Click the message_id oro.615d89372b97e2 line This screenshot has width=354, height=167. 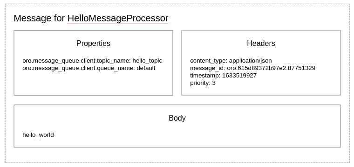pyautogui.click(x=252, y=68)
